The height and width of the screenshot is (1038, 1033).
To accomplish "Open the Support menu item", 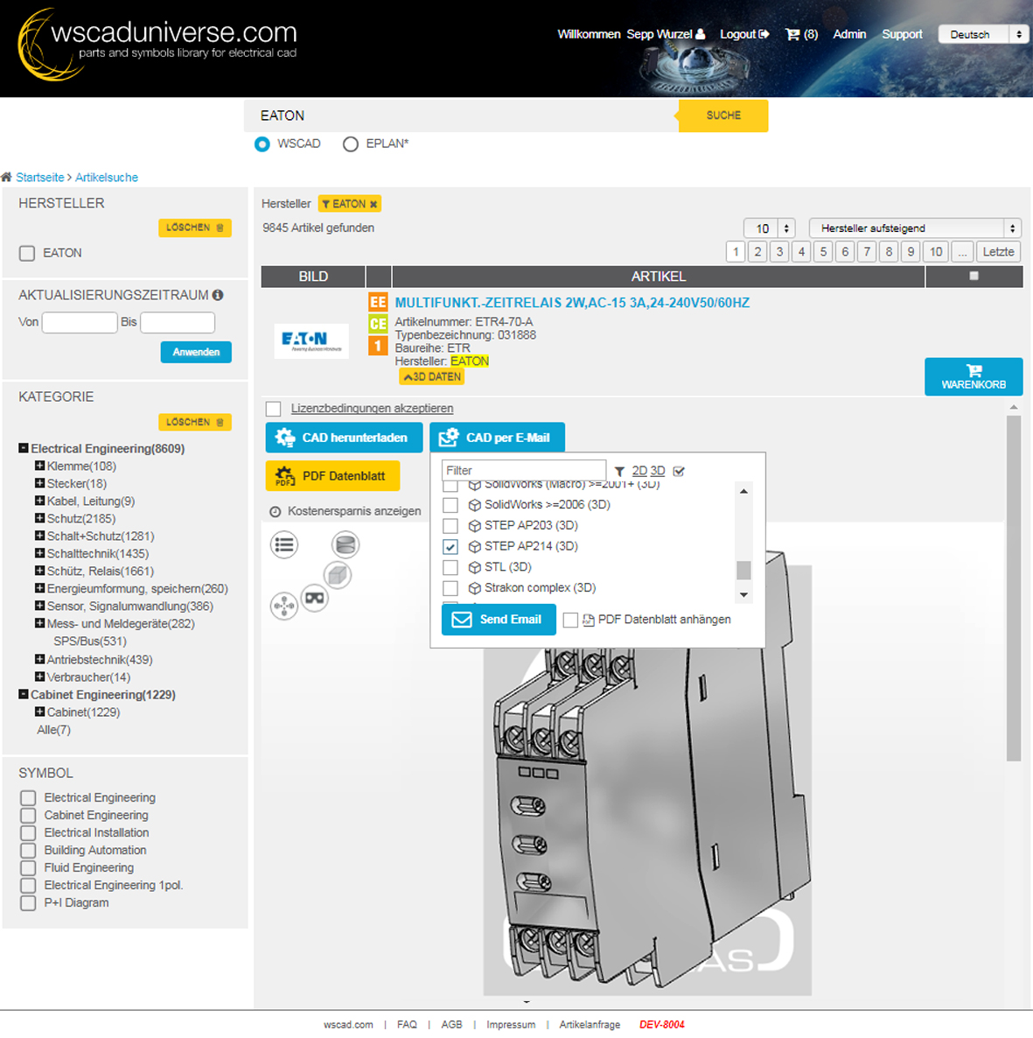I will [902, 34].
